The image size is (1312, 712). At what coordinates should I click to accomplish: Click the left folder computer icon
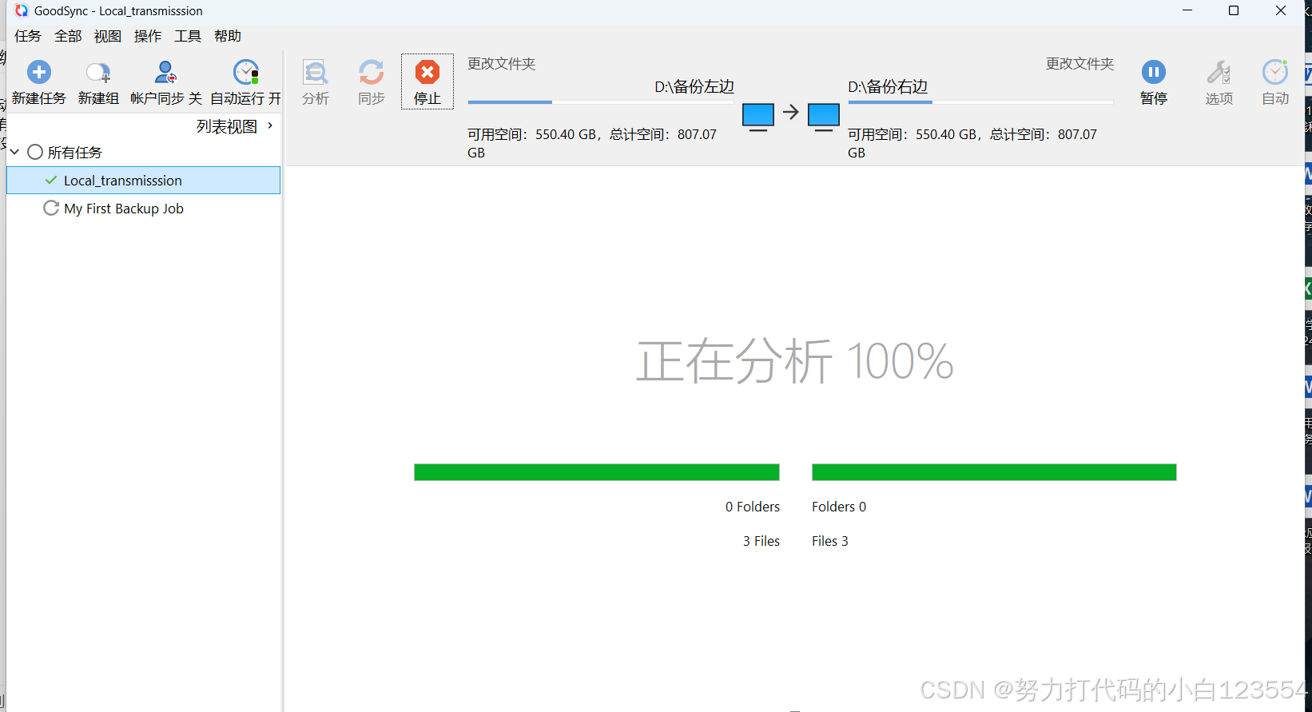click(758, 117)
